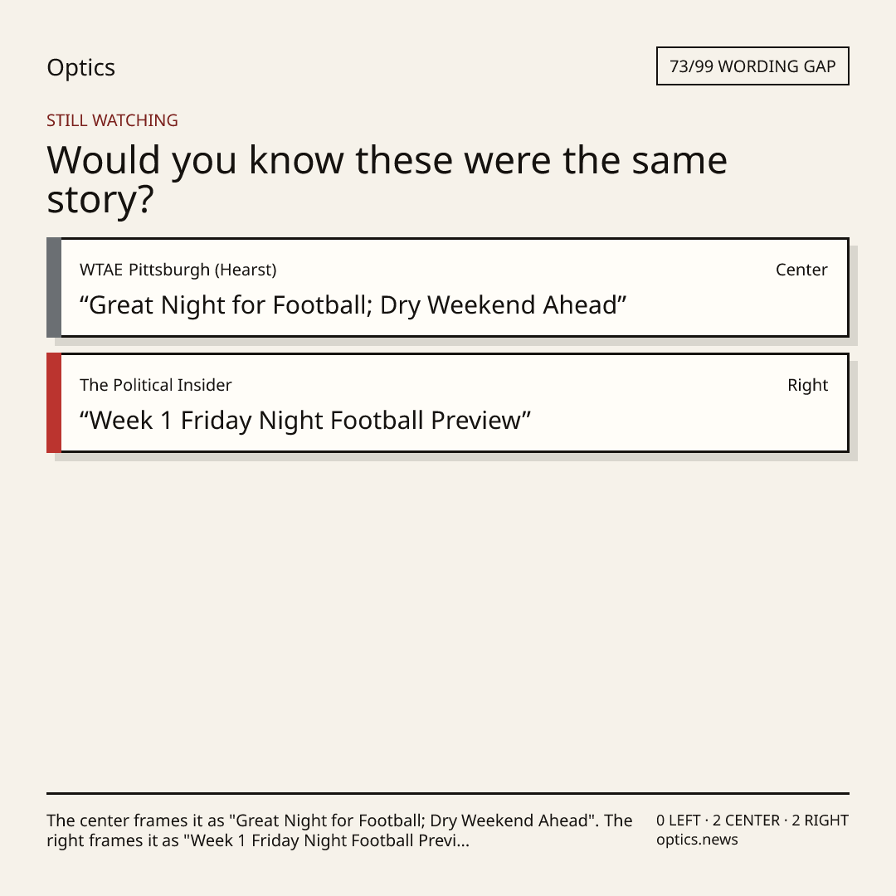The image size is (896, 896).
Task: Click the WTAE Pittsburgh (Hearst) source name
Action: [178, 270]
